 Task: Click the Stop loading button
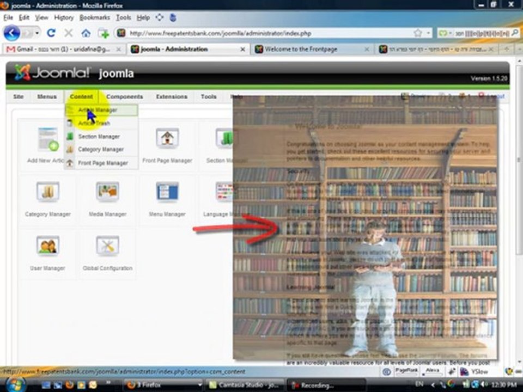pos(69,33)
